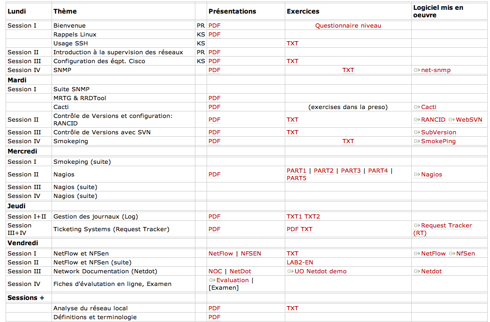Click the external-link icon before Cacti

click(x=416, y=107)
